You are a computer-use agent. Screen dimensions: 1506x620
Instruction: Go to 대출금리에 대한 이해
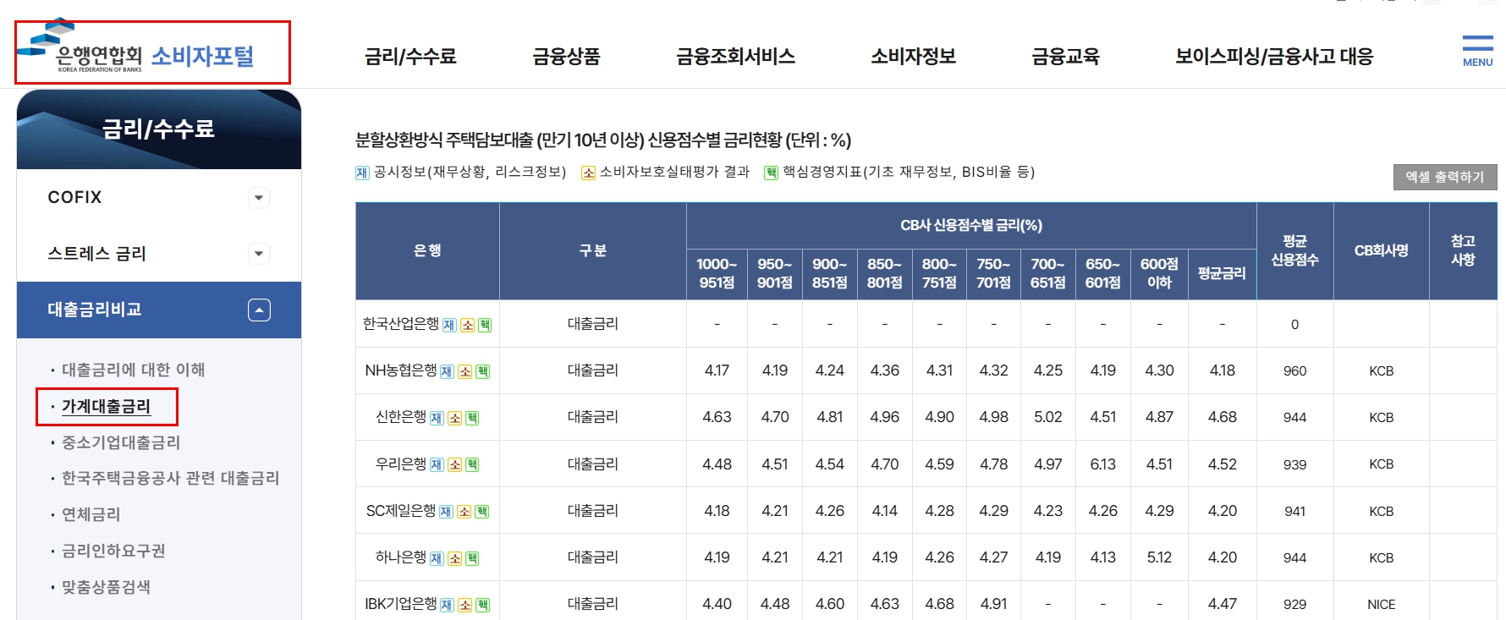(133, 370)
